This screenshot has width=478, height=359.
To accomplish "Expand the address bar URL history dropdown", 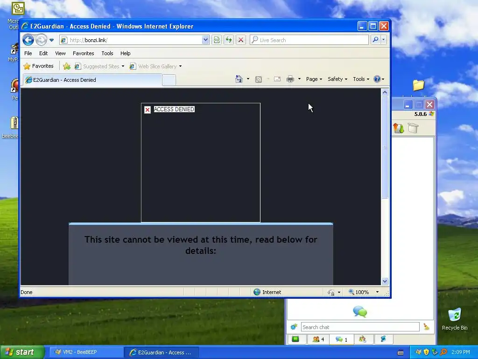I will pos(205,40).
